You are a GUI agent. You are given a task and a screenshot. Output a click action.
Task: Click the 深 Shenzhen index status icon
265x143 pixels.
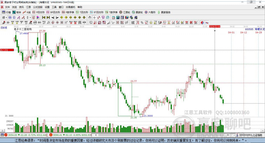coord(51,135)
